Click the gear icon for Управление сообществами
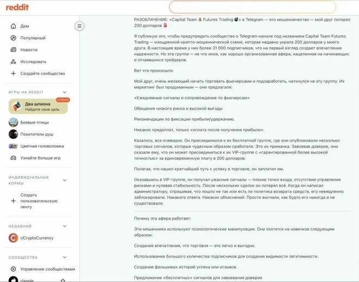 [x=14, y=269]
